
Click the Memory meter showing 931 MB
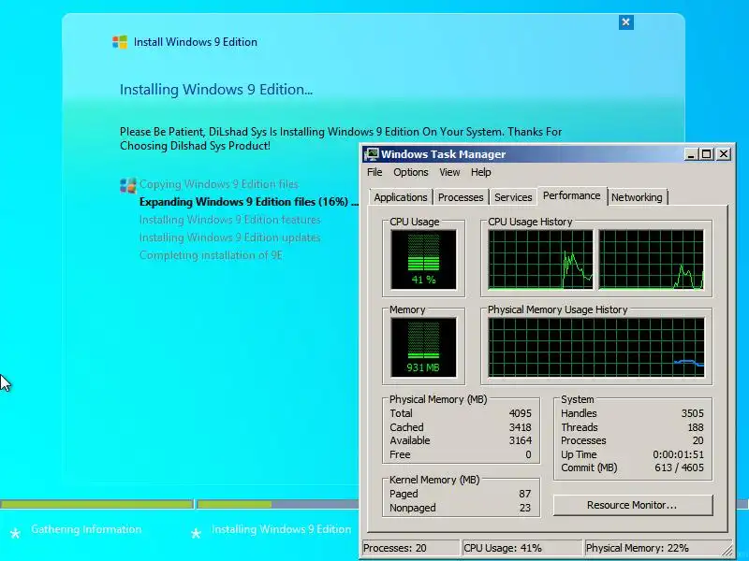tap(423, 347)
